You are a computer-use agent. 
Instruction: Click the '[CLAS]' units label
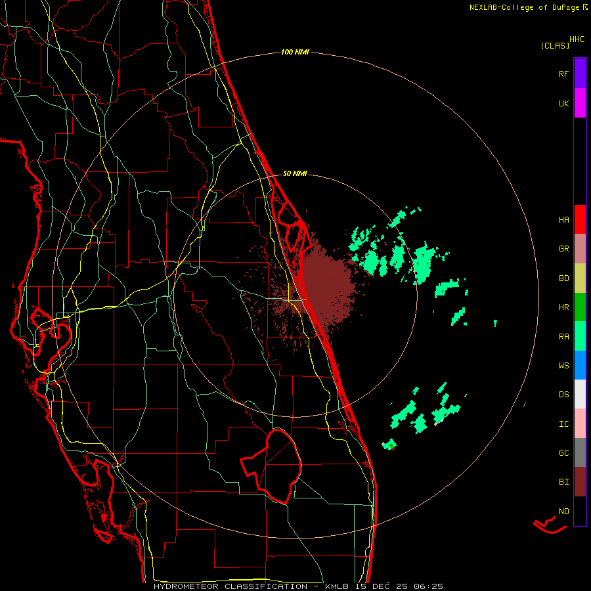(555, 45)
